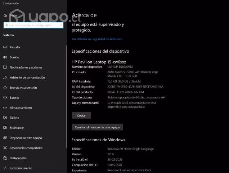The width and height of the screenshot is (229, 173).
Task: Select Windows 10 Home Single Language
Action: (x=131, y=149)
